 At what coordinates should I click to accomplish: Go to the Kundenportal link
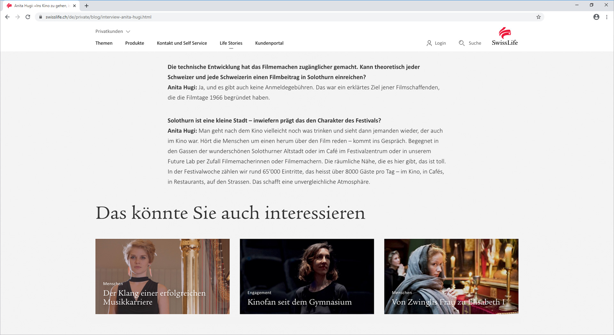click(269, 43)
